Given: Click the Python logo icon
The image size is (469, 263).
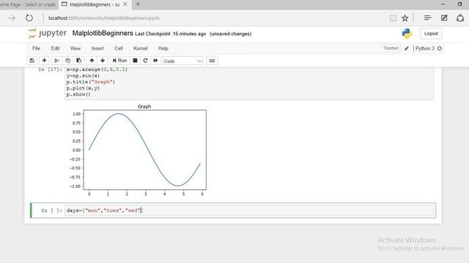Looking at the screenshot, I should pos(407,34).
